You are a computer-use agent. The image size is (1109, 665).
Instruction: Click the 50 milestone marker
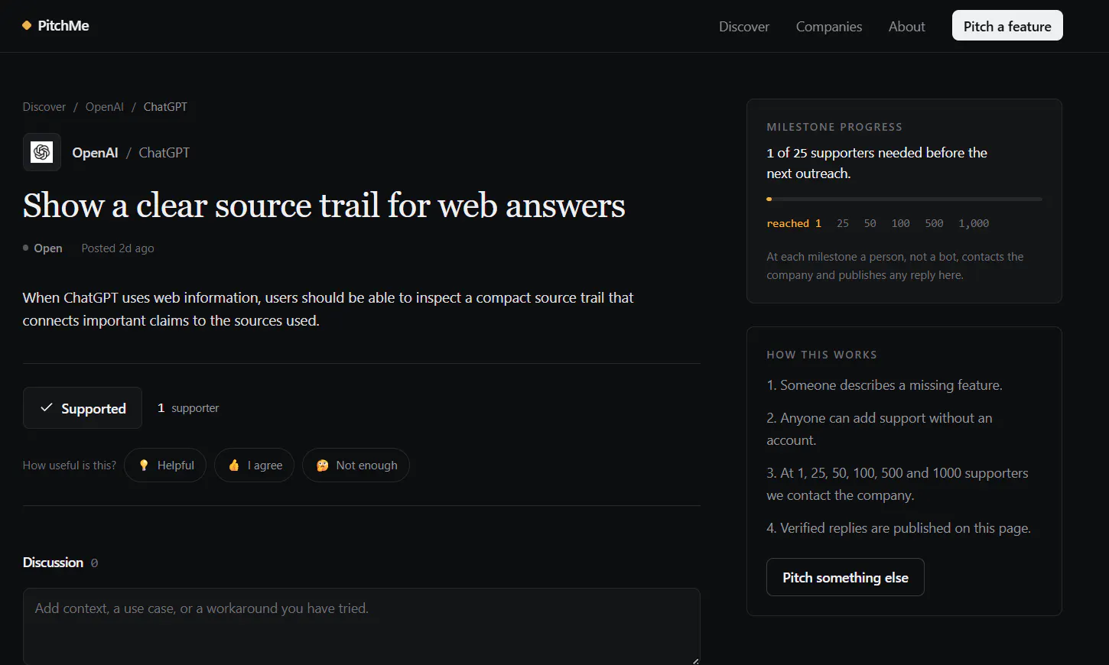pos(870,223)
